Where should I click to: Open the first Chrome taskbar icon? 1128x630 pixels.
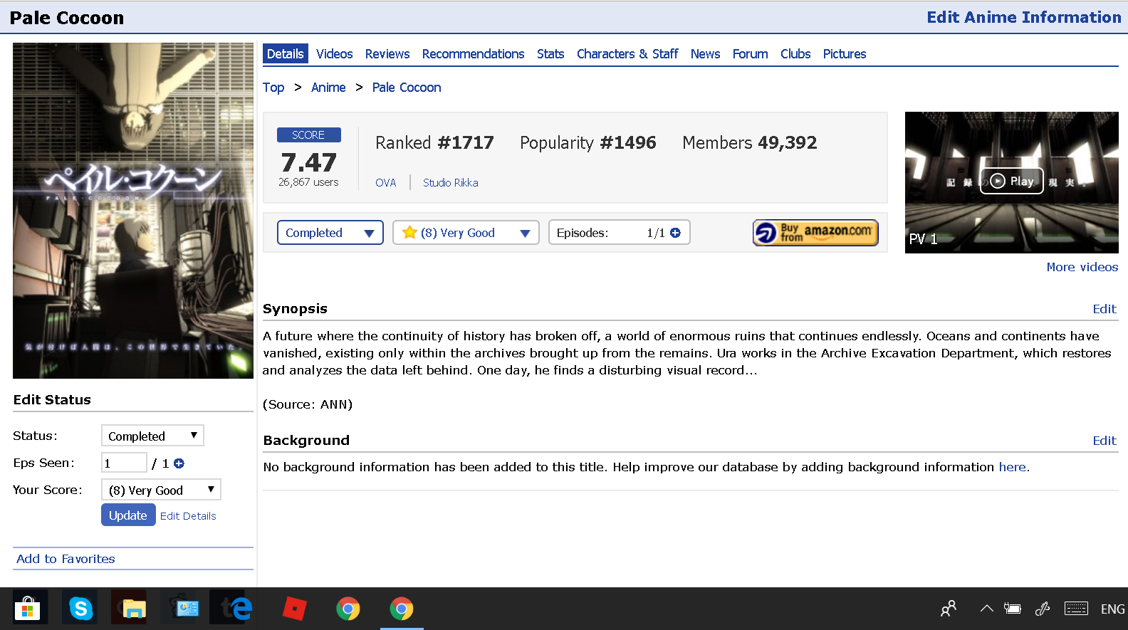click(348, 609)
